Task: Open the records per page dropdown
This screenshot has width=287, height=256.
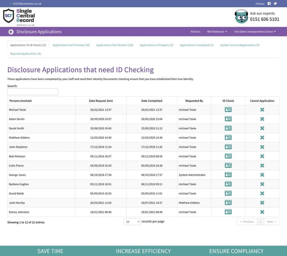Action: click(x=132, y=222)
